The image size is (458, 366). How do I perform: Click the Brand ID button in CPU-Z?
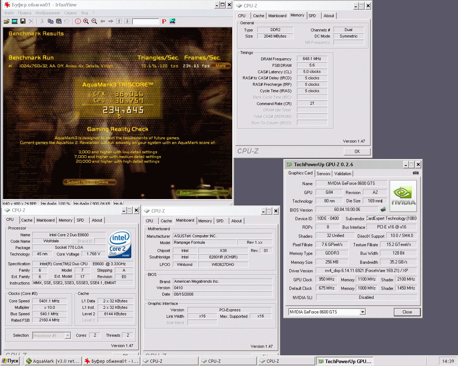click(x=85, y=241)
